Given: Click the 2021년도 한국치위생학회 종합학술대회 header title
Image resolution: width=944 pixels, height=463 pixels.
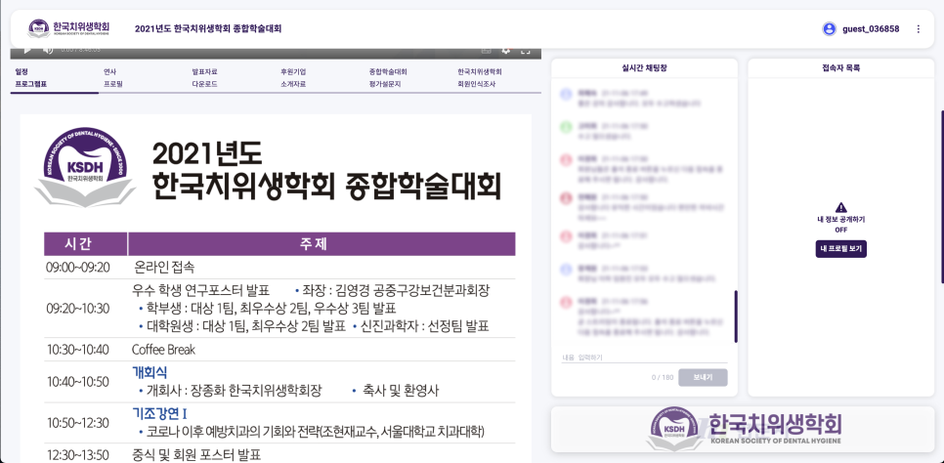Looking at the screenshot, I should (x=208, y=28).
